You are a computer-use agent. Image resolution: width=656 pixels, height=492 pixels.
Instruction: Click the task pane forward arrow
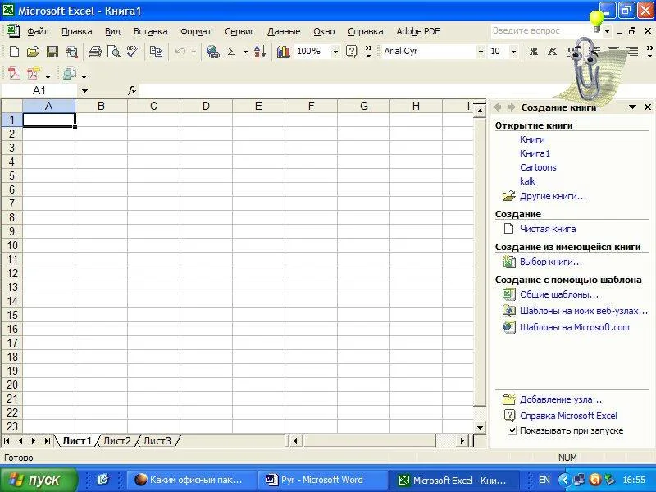[511, 107]
